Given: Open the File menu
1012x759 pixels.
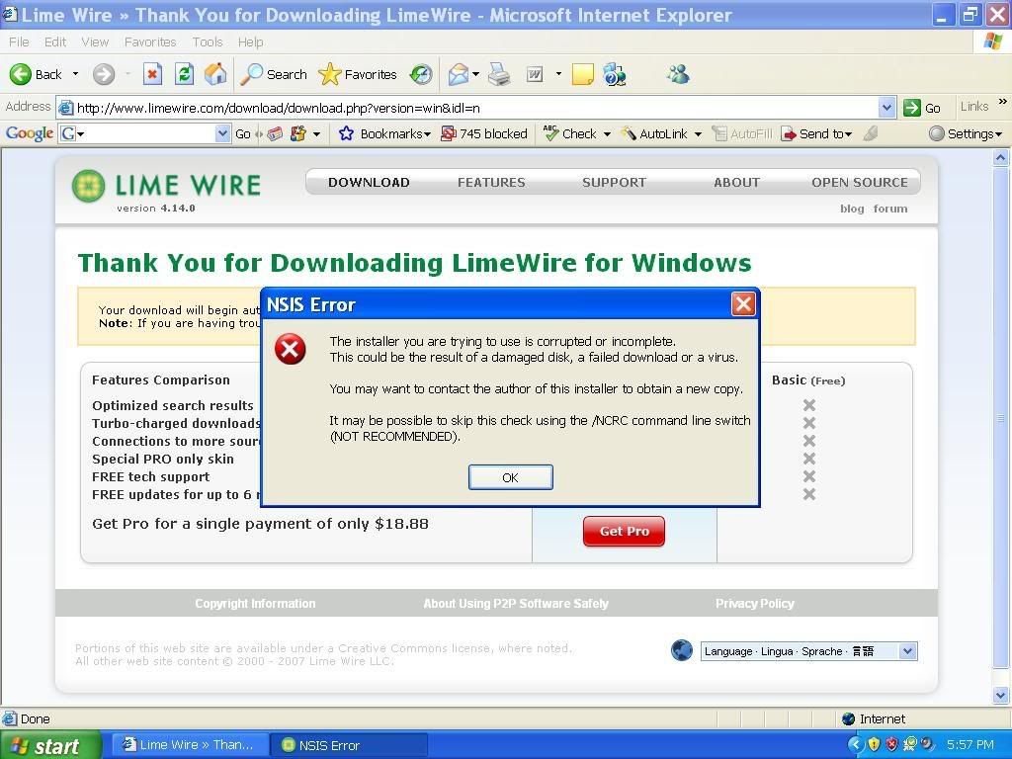Looking at the screenshot, I should click(19, 42).
